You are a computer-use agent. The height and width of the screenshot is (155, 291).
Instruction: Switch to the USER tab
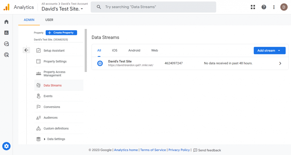[49, 20]
